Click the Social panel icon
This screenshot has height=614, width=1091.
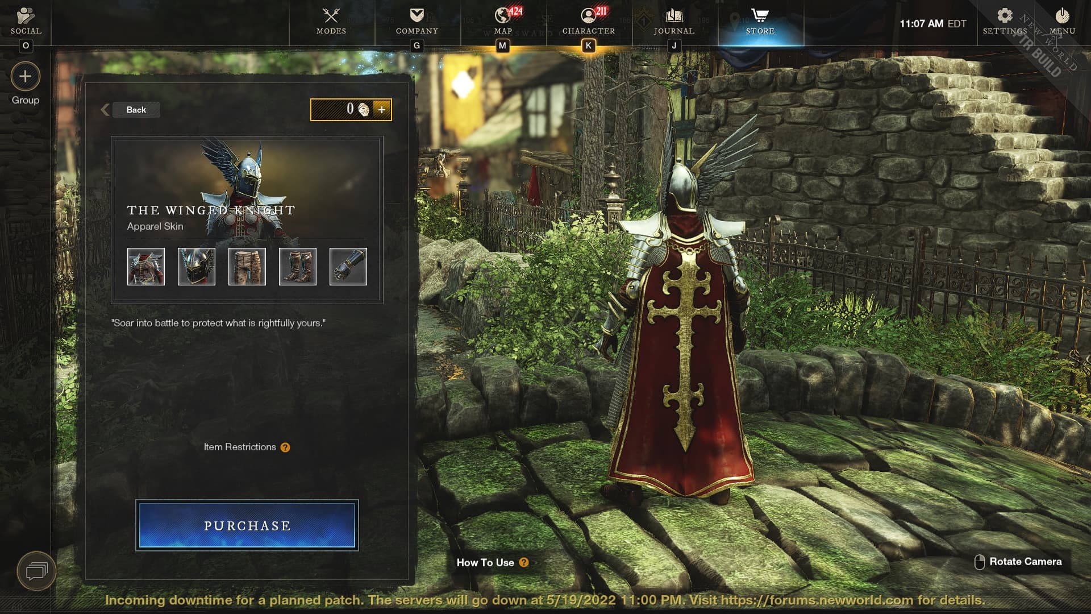tap(26, 20)
